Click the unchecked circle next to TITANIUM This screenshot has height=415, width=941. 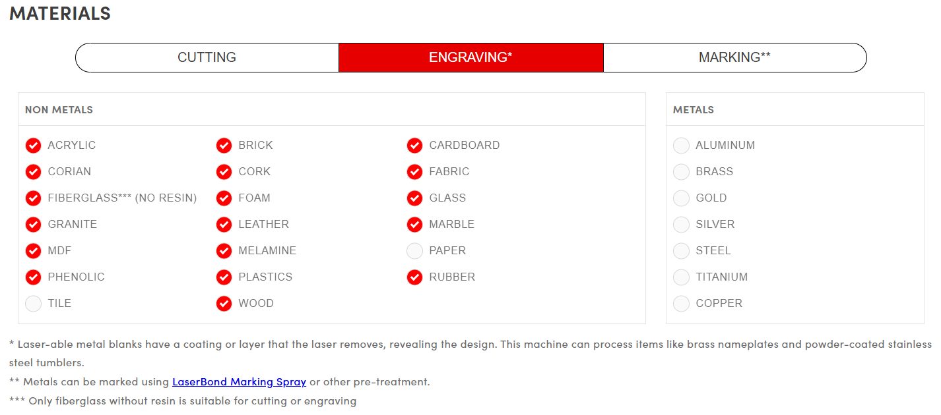pos(681,277)
